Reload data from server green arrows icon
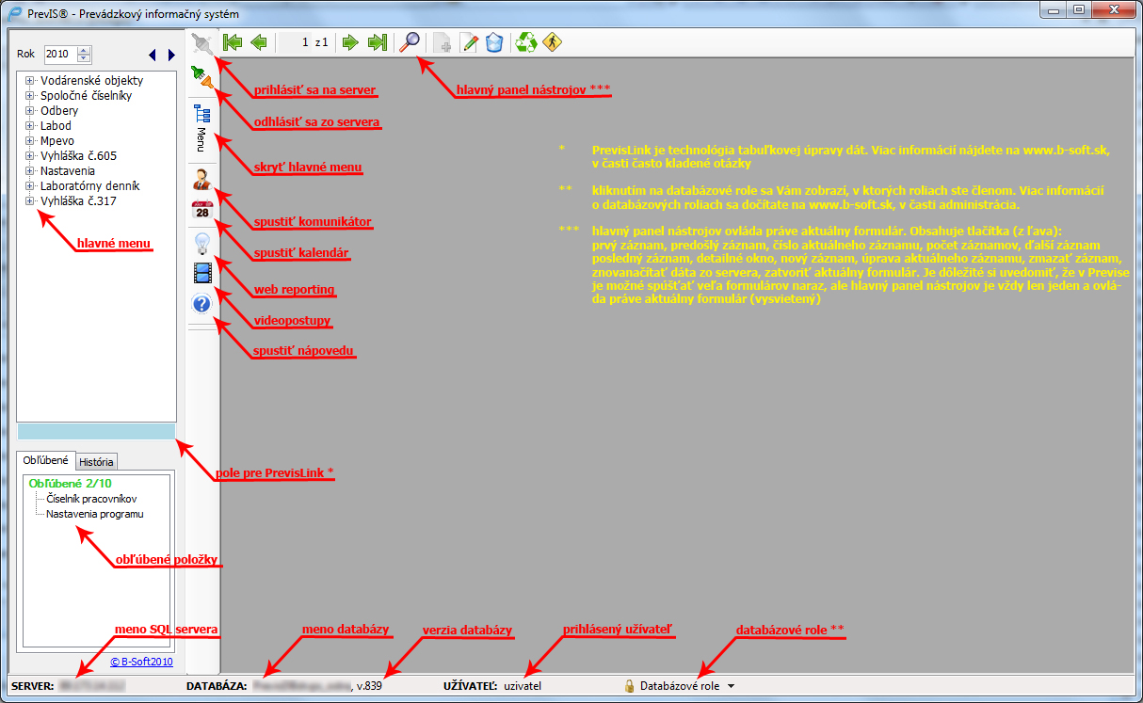Image resolution: width=1143 pixels, height=703 pixels. point(526,42)
